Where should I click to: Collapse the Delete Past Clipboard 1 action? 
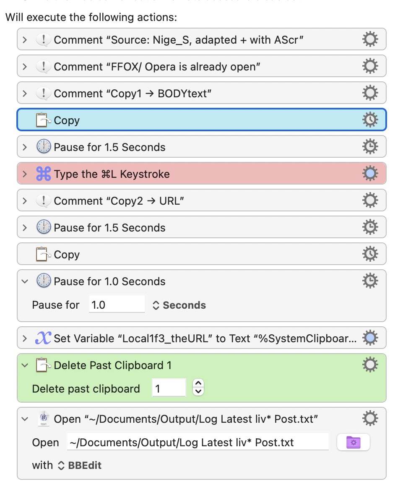click(25, 365)
